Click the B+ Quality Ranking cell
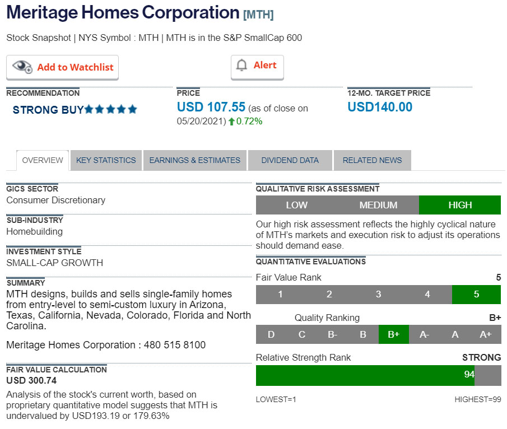 pos(393,334)
